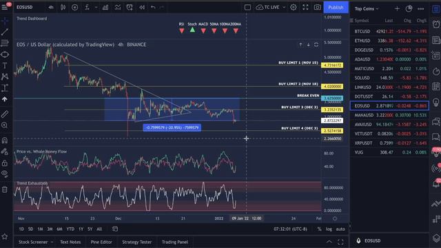This screenshot has height=248, width=441.
Task: Enter fullscreen chart mode
Action: point(305,8)
